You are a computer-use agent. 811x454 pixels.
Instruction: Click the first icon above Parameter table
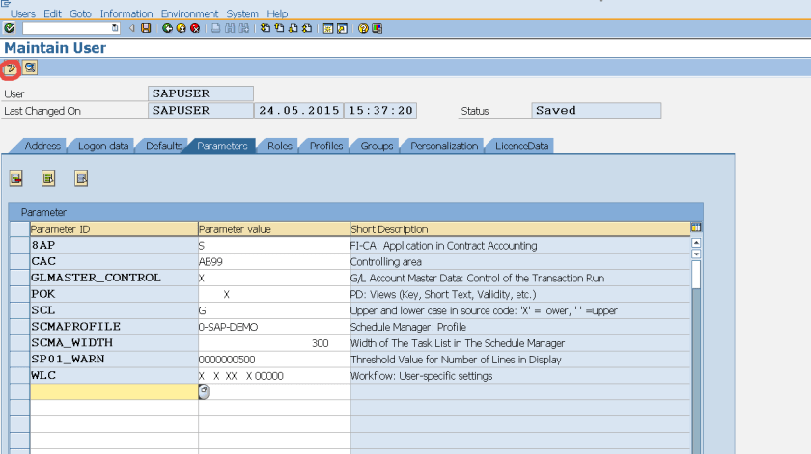tap(16, 177)
